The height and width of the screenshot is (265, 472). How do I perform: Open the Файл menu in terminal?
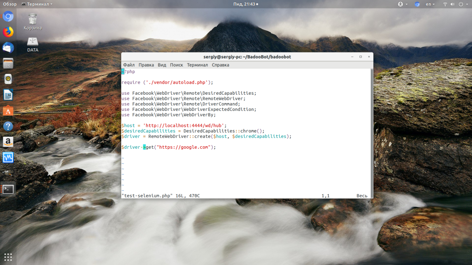(129, 65)
